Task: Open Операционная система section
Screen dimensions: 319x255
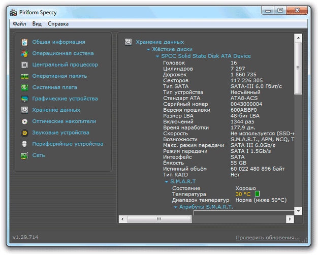Action: (x=63, y=53)
